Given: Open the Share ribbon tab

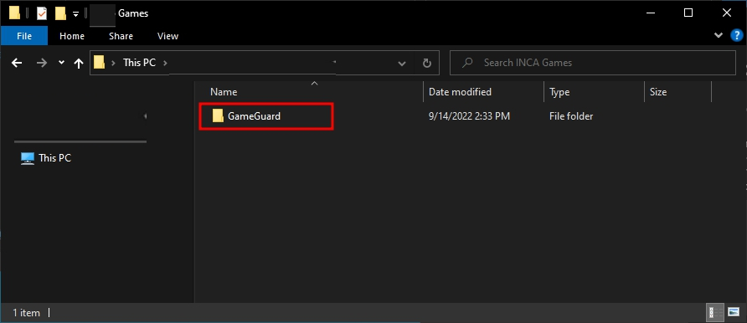Looking at the screenshot, I should point(121,36).
